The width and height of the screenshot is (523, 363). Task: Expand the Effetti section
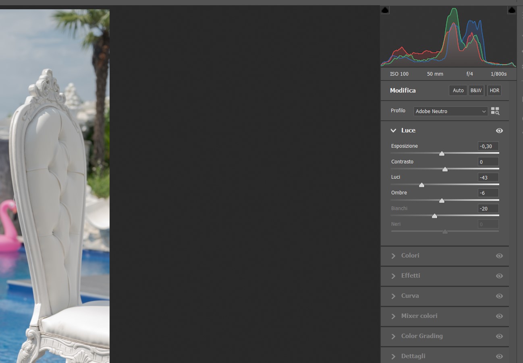coord(393,276)
